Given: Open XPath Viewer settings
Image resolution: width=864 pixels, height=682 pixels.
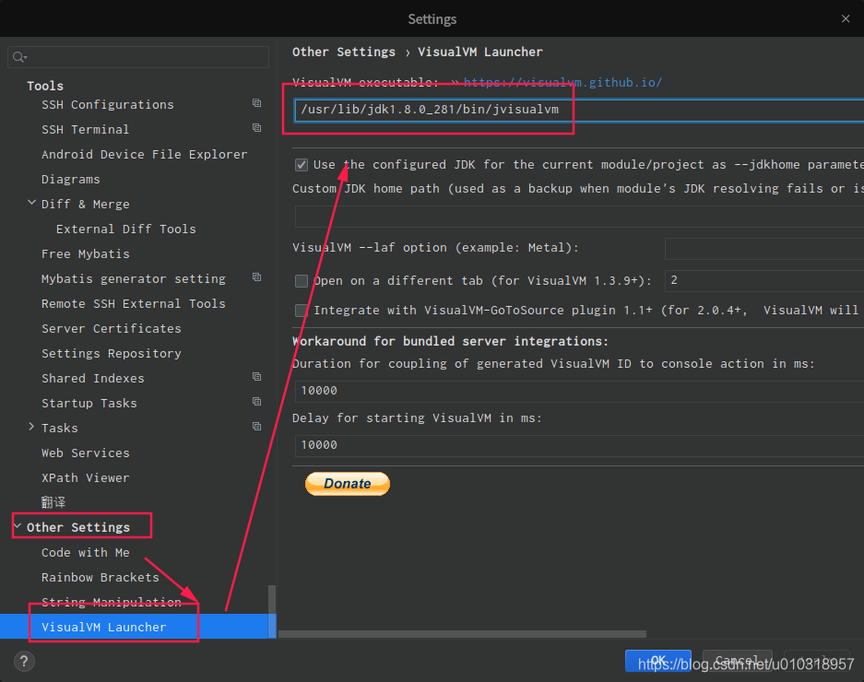Looking at the screenshot, I should 86,478.
